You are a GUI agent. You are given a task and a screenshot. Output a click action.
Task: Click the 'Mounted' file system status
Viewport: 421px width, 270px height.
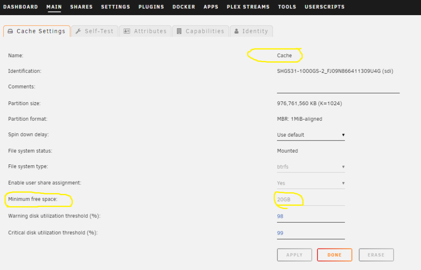click(287, 151)
